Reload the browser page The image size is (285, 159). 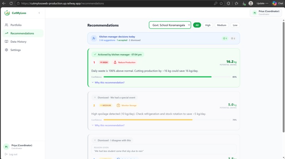coord(11,3)
